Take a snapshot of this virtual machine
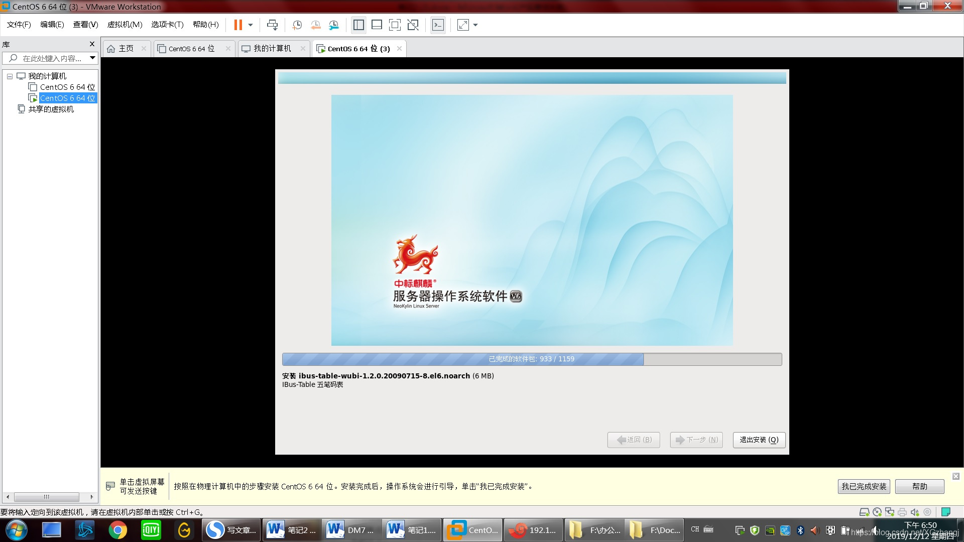Viewport: 964px width, 542px height. tap(297, 25)
